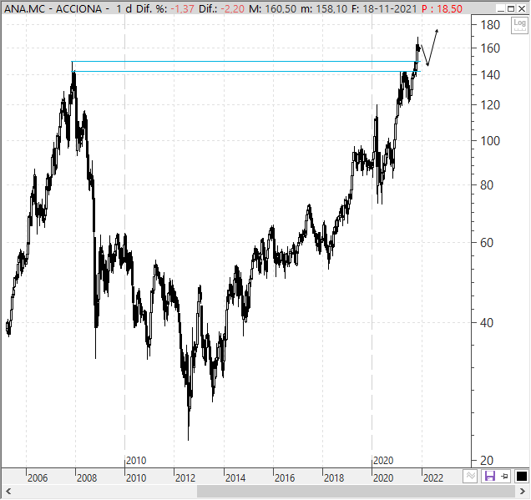
Task: Click the 180 price axis label
Action: tap(490, 25)
